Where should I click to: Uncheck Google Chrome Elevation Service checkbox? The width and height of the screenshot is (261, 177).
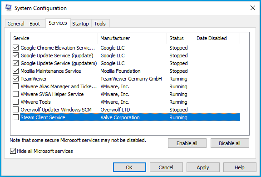pos(15,48)
